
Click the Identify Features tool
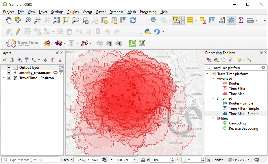(x=154, y=20)
